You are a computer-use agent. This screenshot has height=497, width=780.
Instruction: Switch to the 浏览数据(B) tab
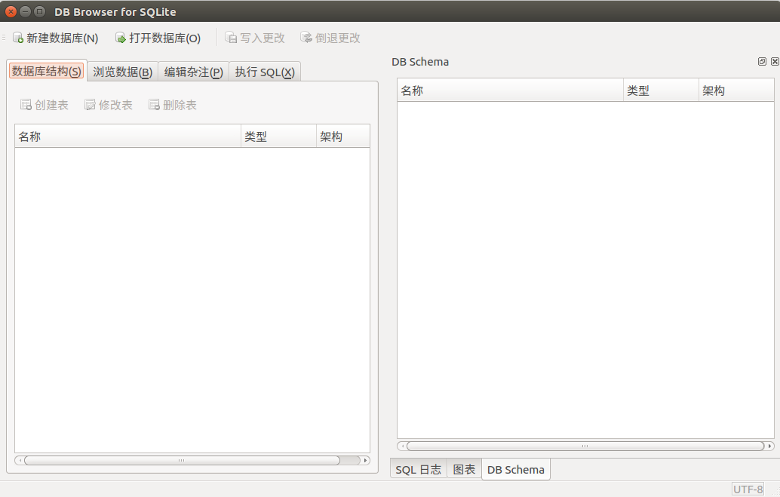click(122, 72)
